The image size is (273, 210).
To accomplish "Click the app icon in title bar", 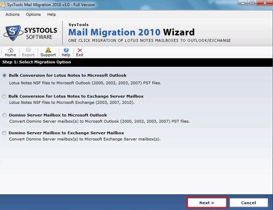I will pyautogui.click(x=3, y=5).
